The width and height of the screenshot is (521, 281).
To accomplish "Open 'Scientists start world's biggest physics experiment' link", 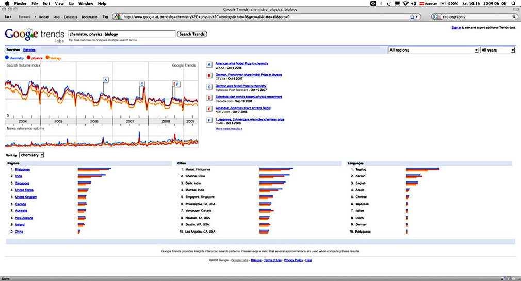I will point(249,97).
